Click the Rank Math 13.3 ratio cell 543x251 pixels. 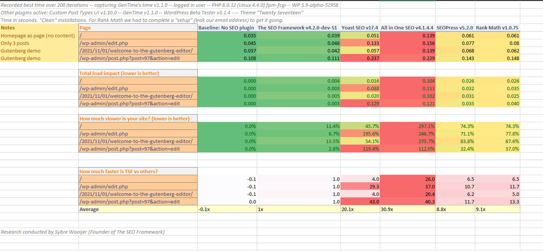pos(497,202)
